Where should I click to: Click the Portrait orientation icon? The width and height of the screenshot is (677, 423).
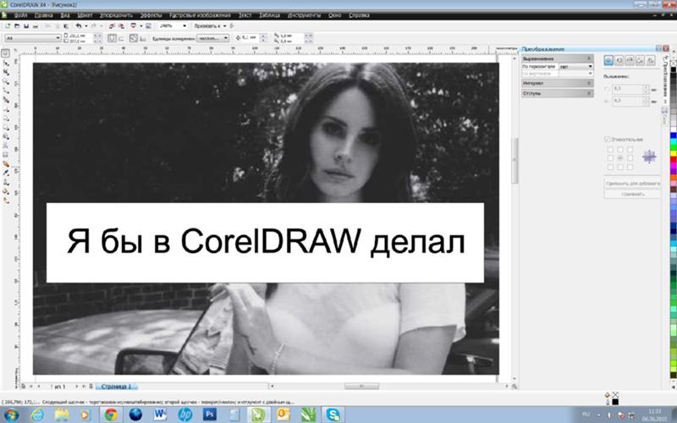[x=113, y=38]
